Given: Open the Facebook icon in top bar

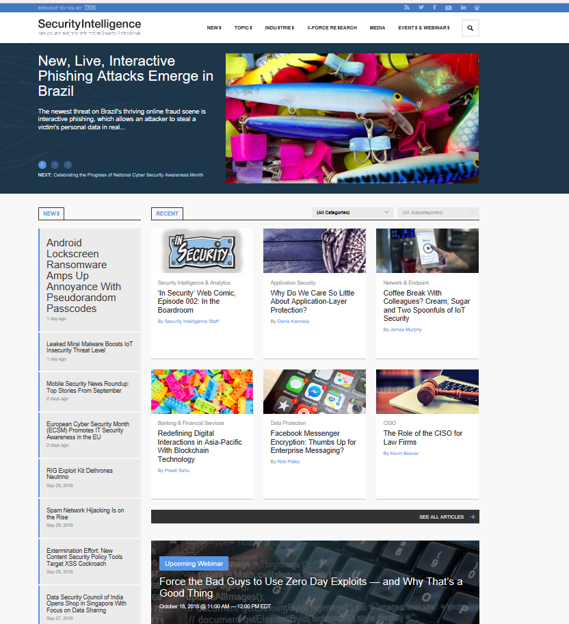Looking at the screenshot, I should tap(434, 8).
